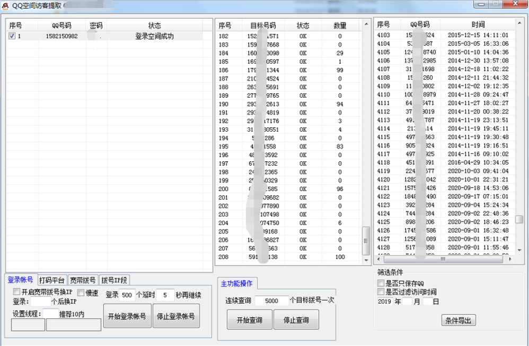This screenshot has width=529, height=346.
Task: Click 条件导出 button
Action: pyautogui.click(x=458, y=321)
